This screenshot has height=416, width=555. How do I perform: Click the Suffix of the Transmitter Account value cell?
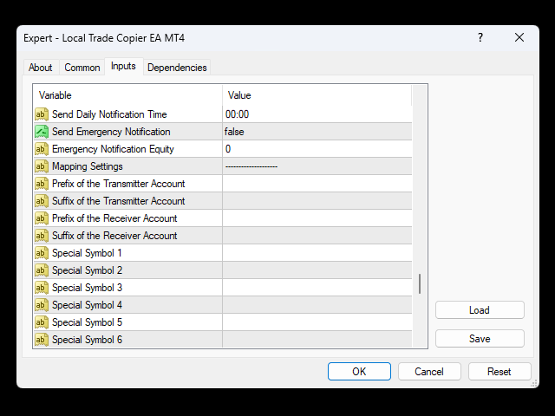pyautogui.click(x=317, y=201)
